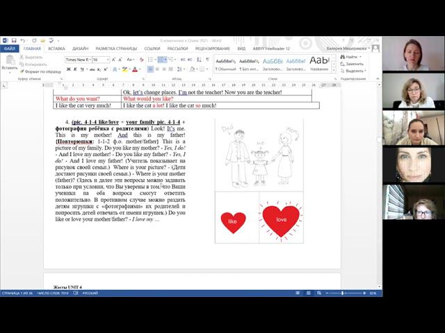Click the word count indicator in status bar

point(53,293)
